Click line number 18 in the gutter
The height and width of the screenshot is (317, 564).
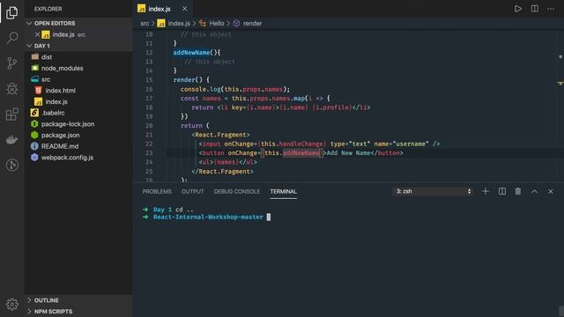(x=149, y=107)
